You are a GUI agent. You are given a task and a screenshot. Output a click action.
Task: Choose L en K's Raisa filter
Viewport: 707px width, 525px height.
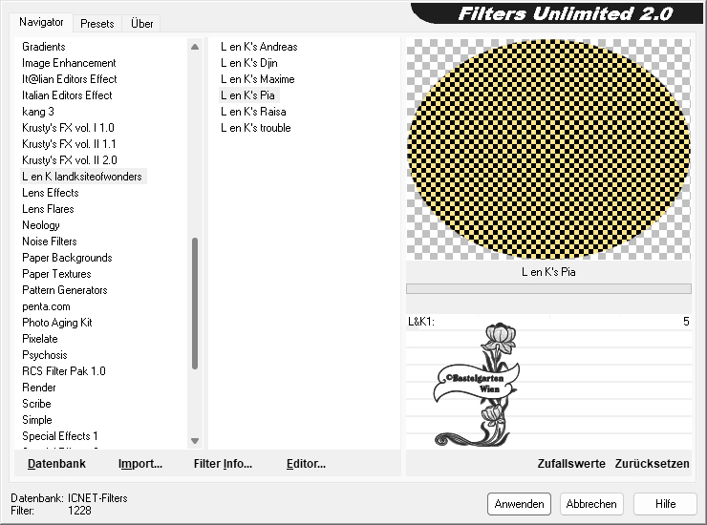[253, 112]
